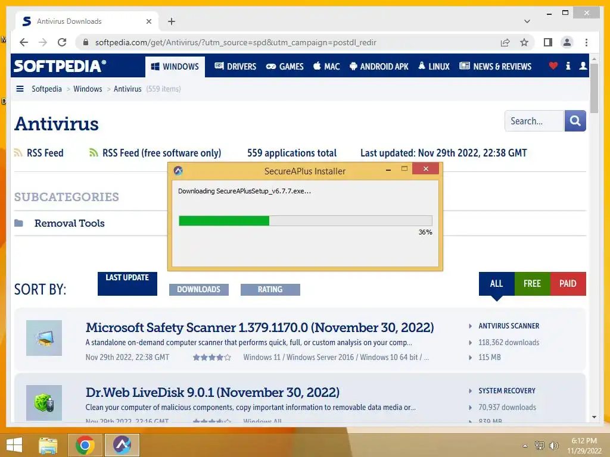Reload the Softpedia page

(x=62, y=42)
